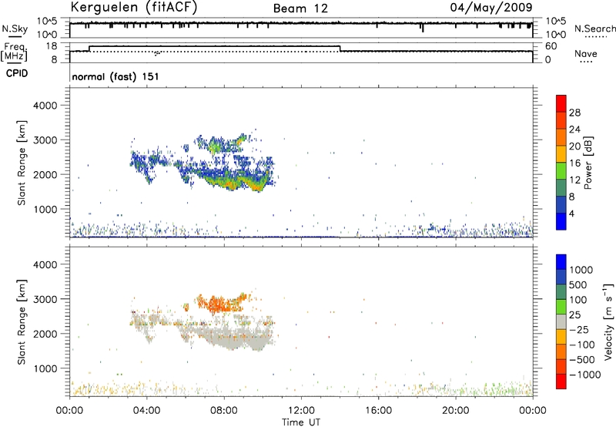Click the 28 label on the power colorbar
This screenshot has height=427, width=616.
[574, 113]
